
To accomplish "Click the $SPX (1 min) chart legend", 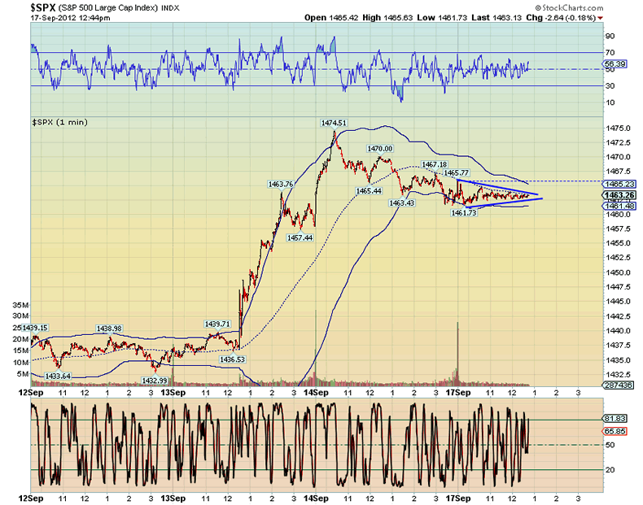I will tap(59, 121).
